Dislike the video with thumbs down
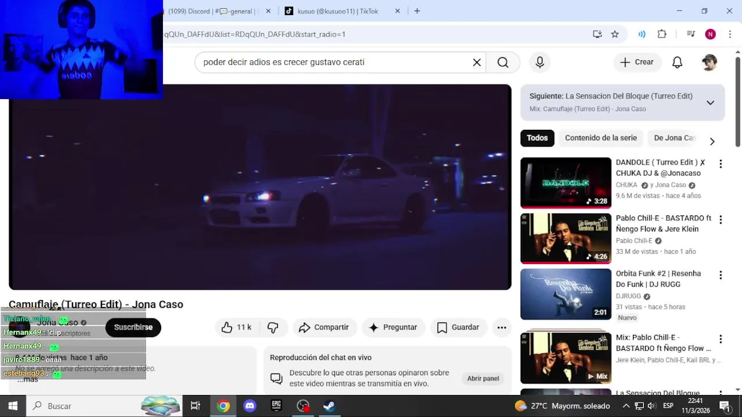 coord(273,327)
